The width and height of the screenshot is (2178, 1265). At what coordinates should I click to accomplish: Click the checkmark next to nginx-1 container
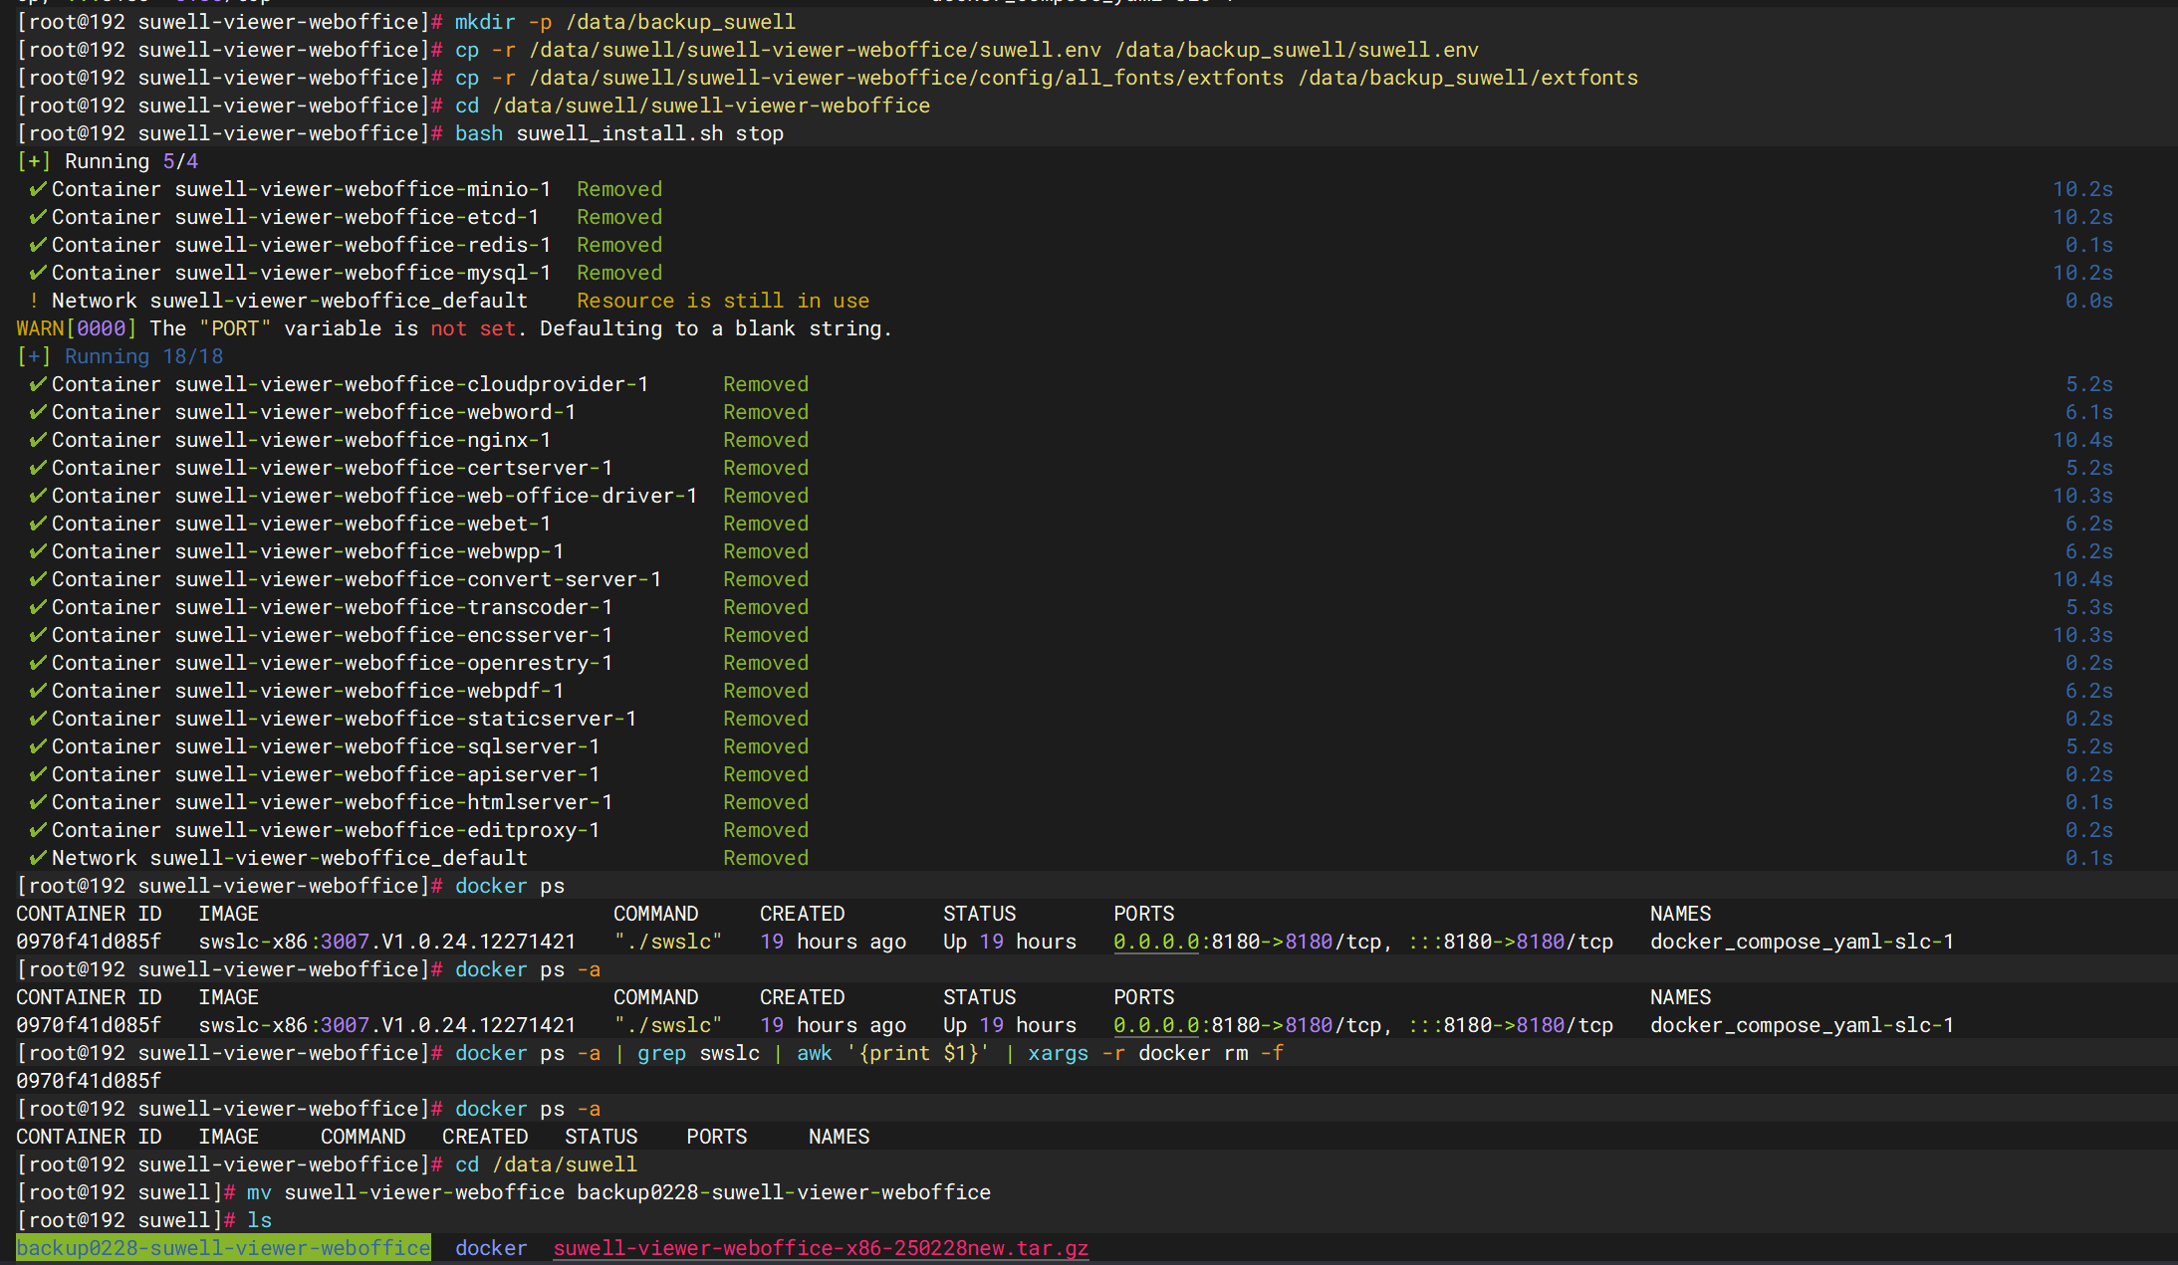38,440
